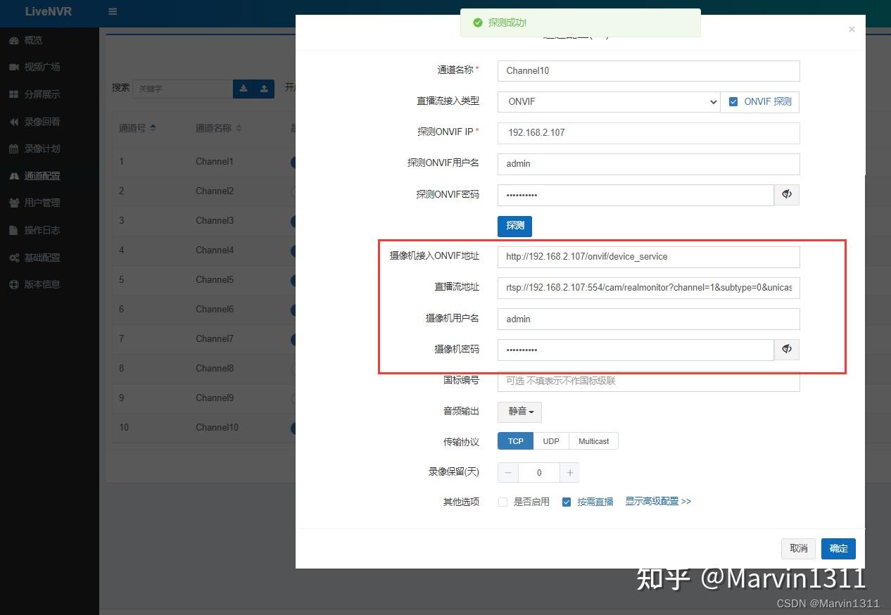The image size is (891, 615).
Task: View 版本信息 version information
Action: (x=42, y=284)
